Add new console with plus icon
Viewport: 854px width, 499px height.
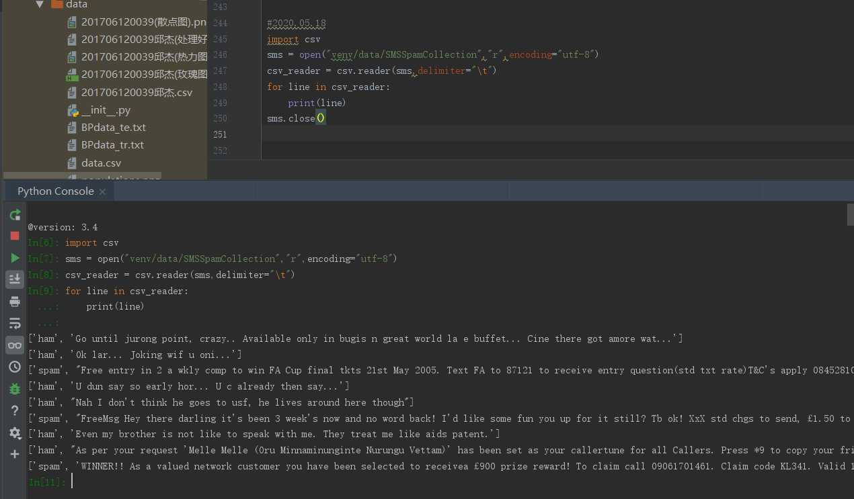(15, 454)
